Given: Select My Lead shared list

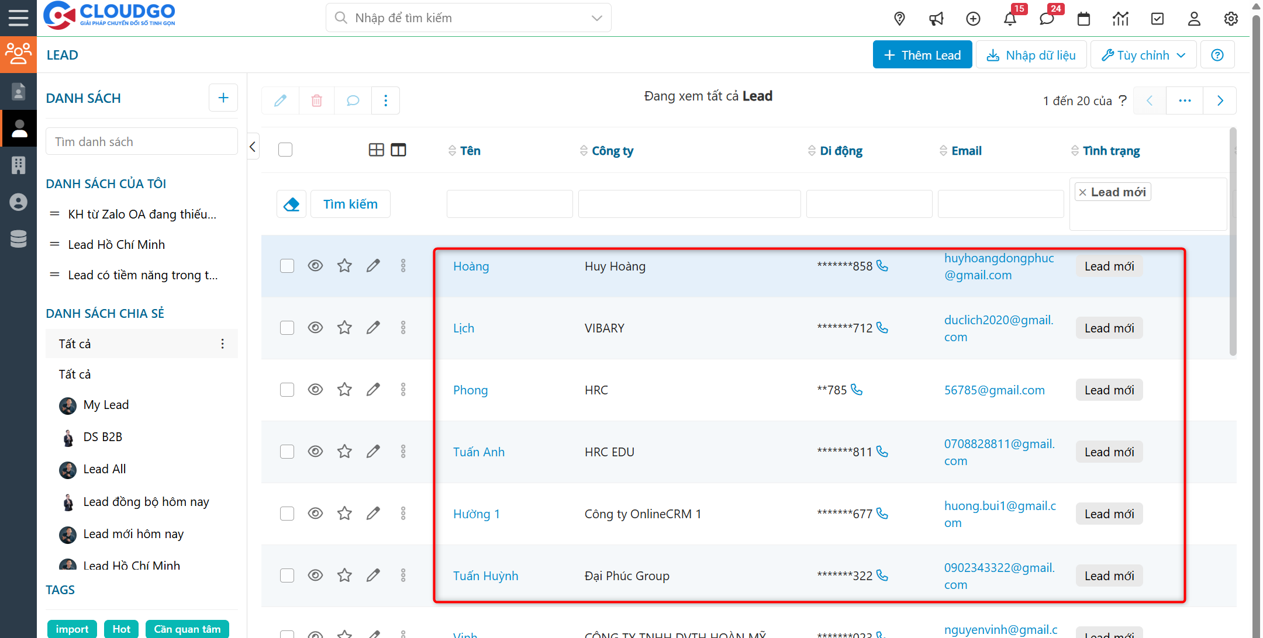Looking at the screenshot, I should coord(106,405).
